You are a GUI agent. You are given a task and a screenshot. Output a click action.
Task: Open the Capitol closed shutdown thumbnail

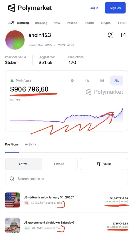tap(12, 225)
